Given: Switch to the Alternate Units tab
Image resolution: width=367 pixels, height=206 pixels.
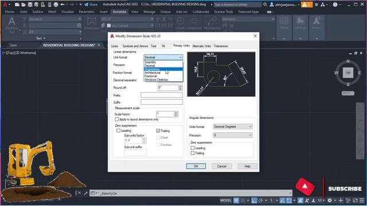Looking at the screenshot, I should pos(201,46).
